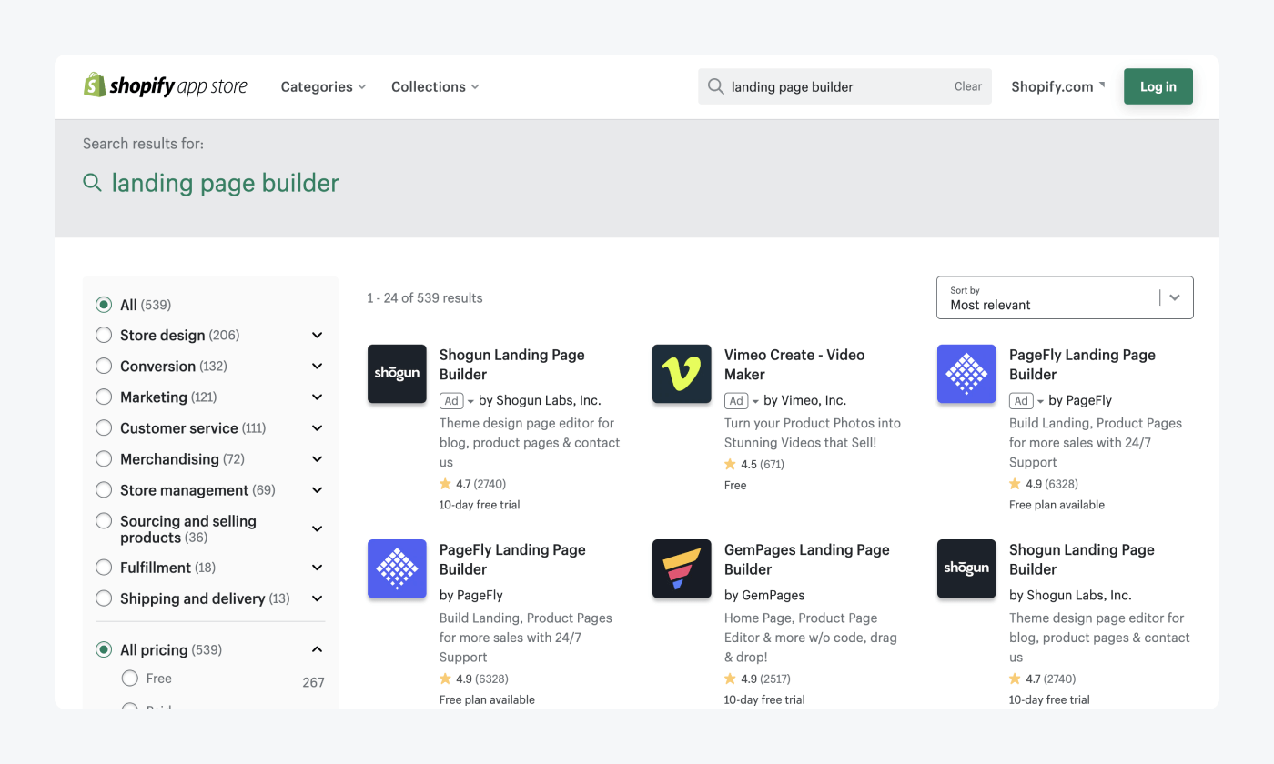Click the Shopify app store logo
The image size is (1274, 764).
(x=165, y=86)
